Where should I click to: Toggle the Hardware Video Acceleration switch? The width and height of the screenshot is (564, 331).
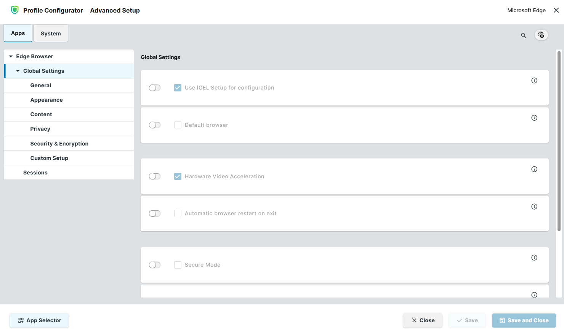(155, 176)
